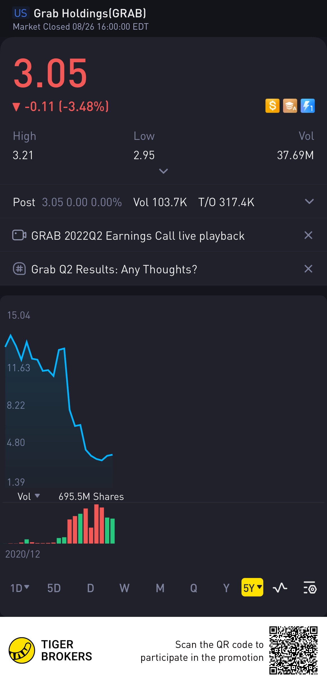The height and width of the screenshot is (684, 327).
Task: Dismiss the Earnings Call playback banner
Action: pyautogui.click(x=308, y=235)
